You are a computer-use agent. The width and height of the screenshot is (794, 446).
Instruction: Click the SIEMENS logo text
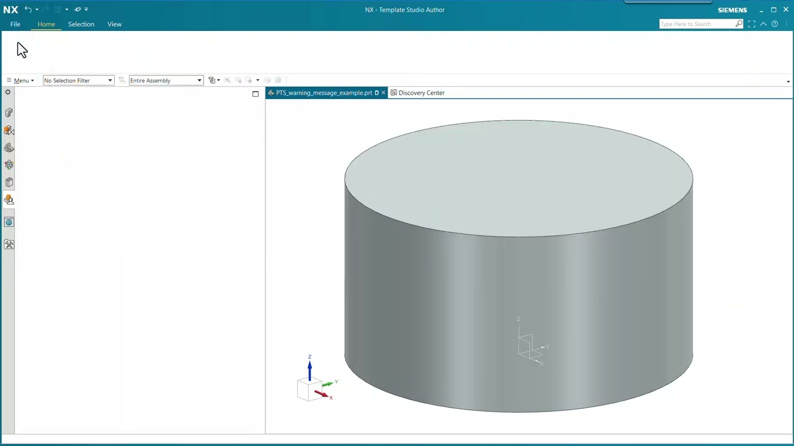click(732, 10)
